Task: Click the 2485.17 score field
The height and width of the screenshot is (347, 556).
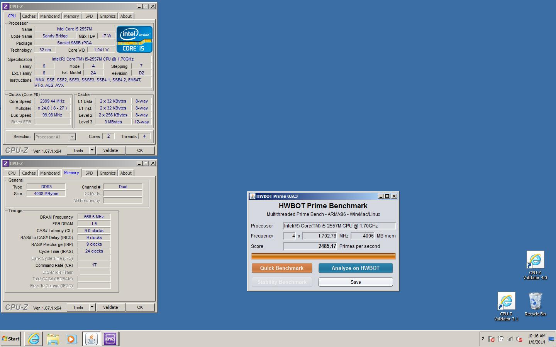Action: click(x=310, y=246)
